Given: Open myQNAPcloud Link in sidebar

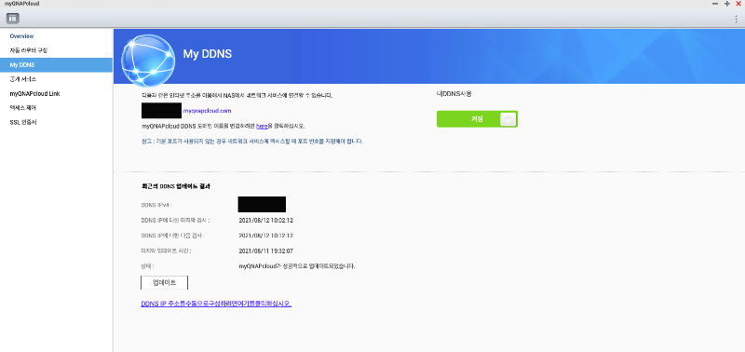Looking at the screenshot, I should pyautogui.click(x=34, y=93).
